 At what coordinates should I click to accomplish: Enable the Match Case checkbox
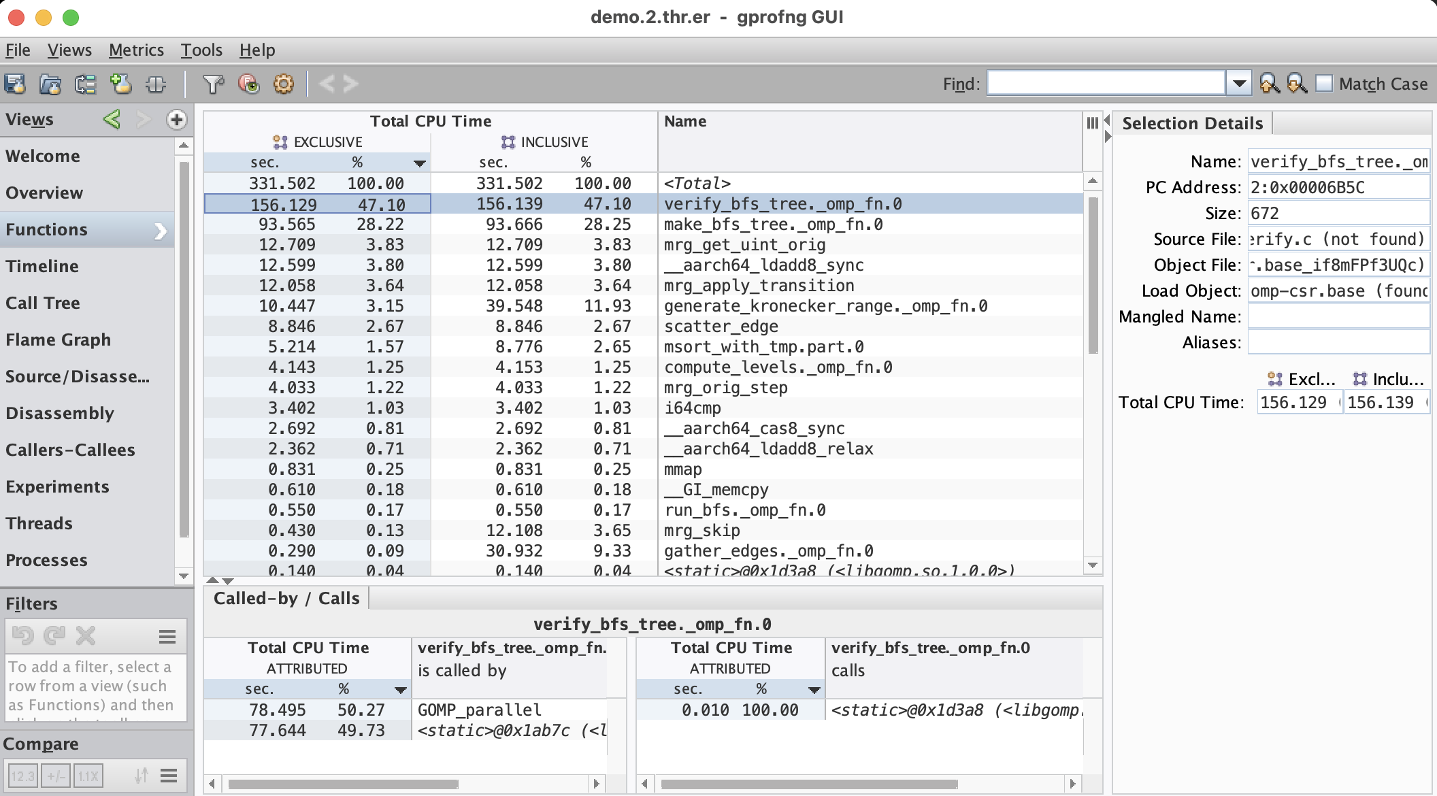(1324, 84)
